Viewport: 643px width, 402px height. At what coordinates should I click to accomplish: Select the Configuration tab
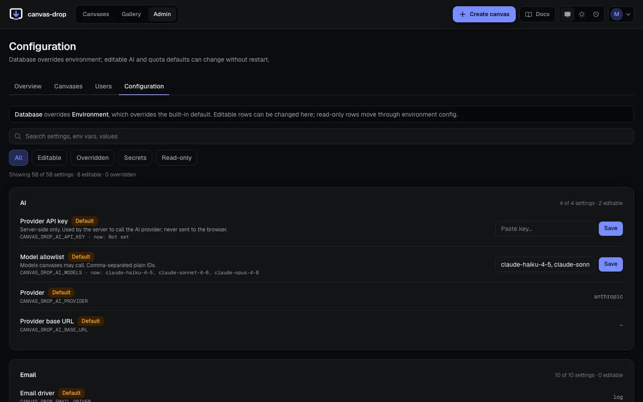[x=144, y=86]
